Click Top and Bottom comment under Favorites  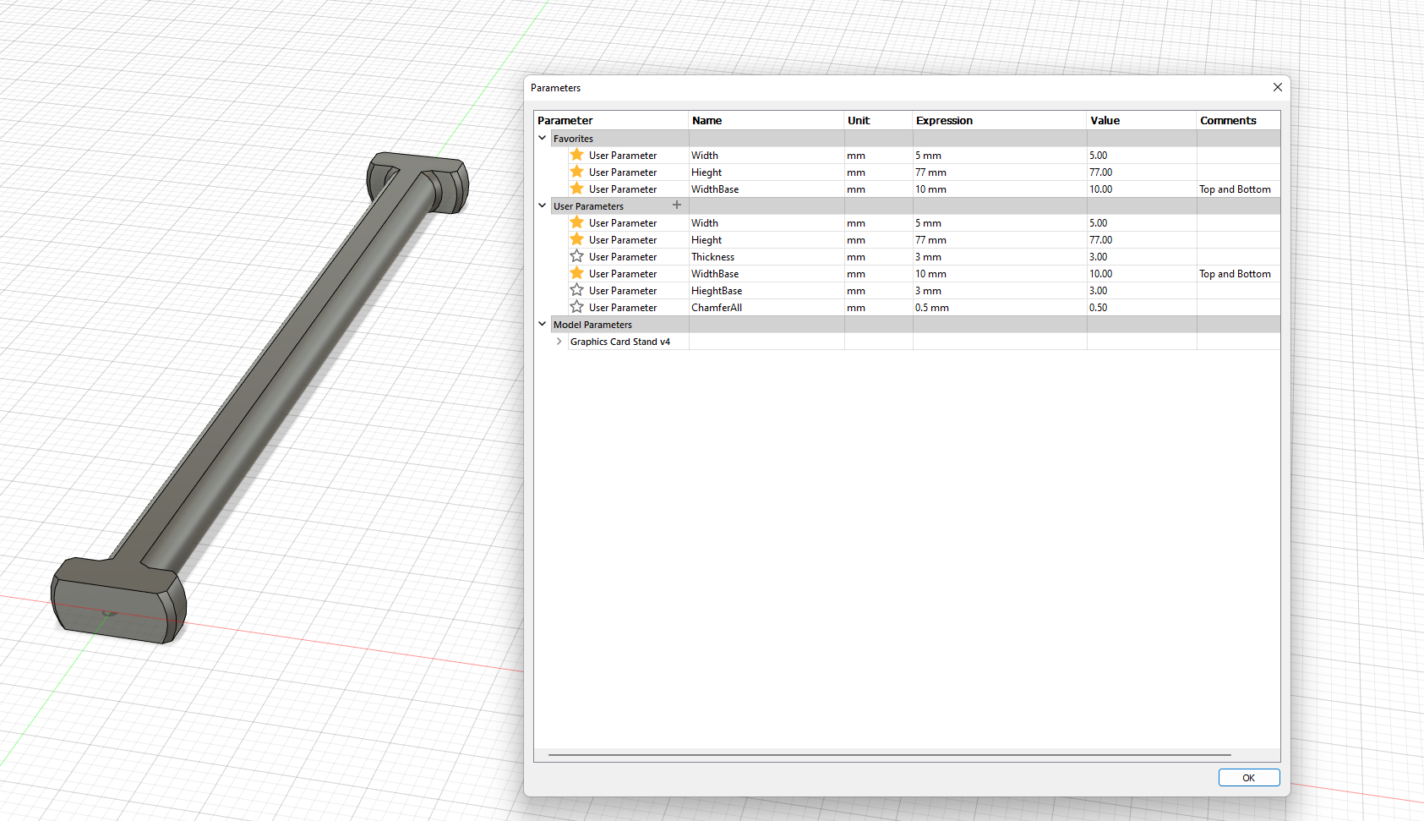click(x=1235, y=189)
